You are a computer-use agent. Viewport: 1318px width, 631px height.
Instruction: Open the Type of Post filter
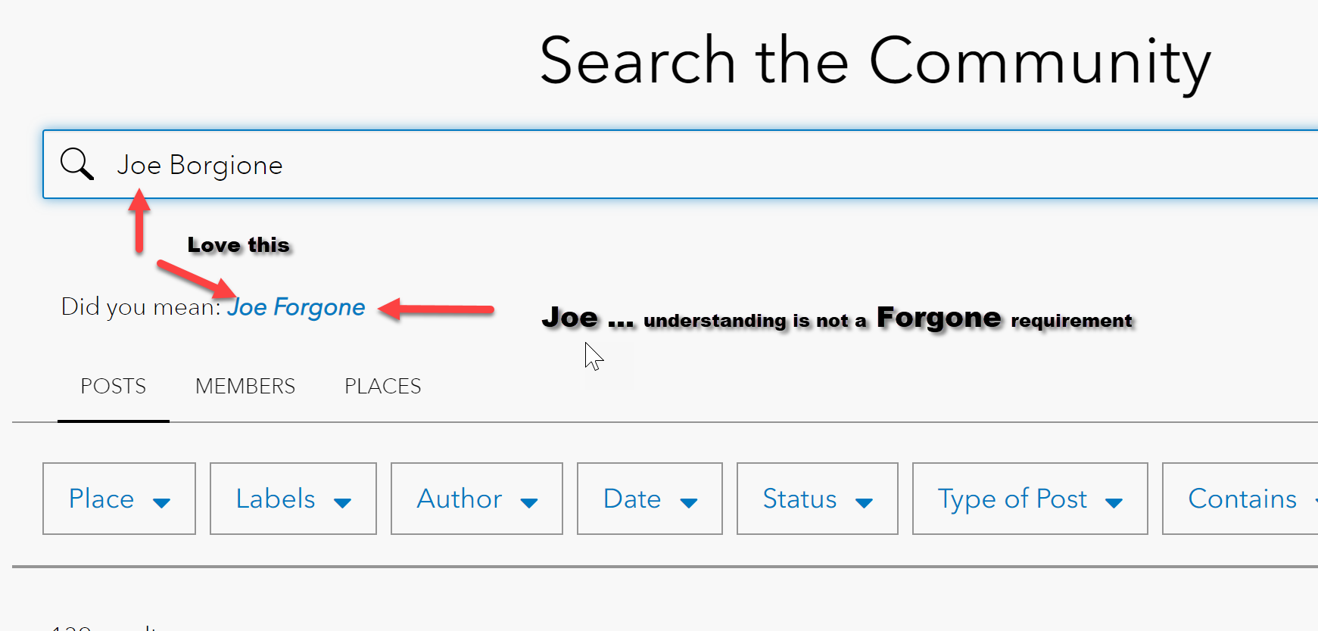[1028, 499]
